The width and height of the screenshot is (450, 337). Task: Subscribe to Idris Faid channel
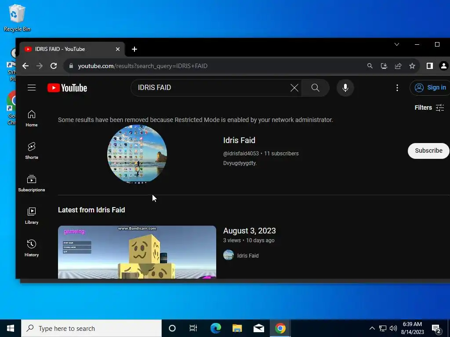tap(428, 151)
